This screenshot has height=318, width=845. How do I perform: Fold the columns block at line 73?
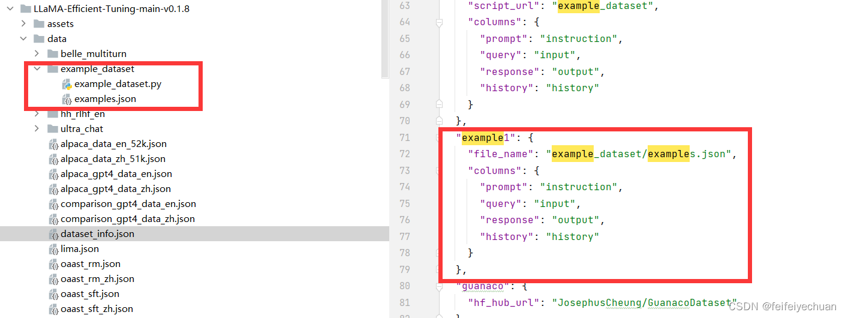coord(439,170)
